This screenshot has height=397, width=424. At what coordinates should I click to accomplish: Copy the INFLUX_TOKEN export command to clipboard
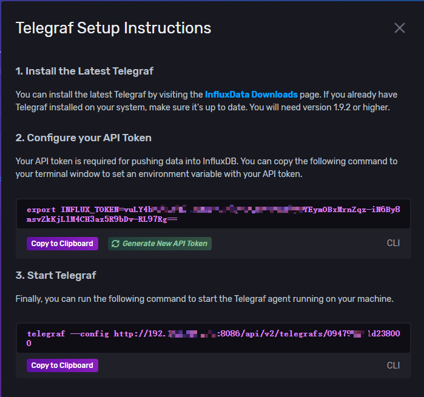[x=62, y=244]
